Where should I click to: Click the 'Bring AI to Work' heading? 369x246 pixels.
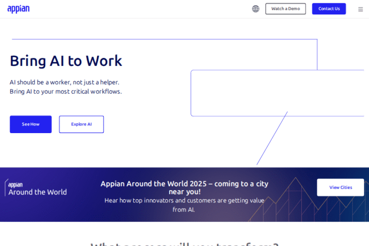66,61
